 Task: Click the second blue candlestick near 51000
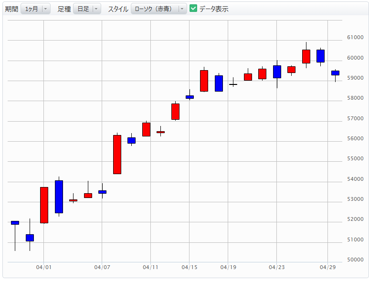(30, 238)
